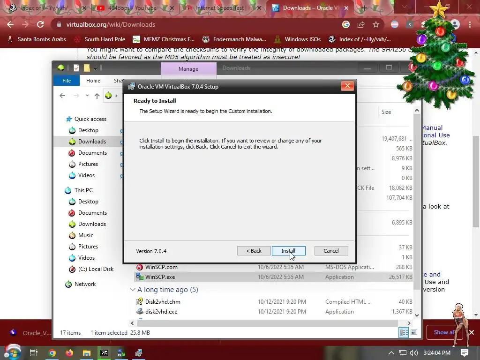Open Explorer Recent locations dropdown chevron
This screenshot has height=360, width=480.
(87, 96)
